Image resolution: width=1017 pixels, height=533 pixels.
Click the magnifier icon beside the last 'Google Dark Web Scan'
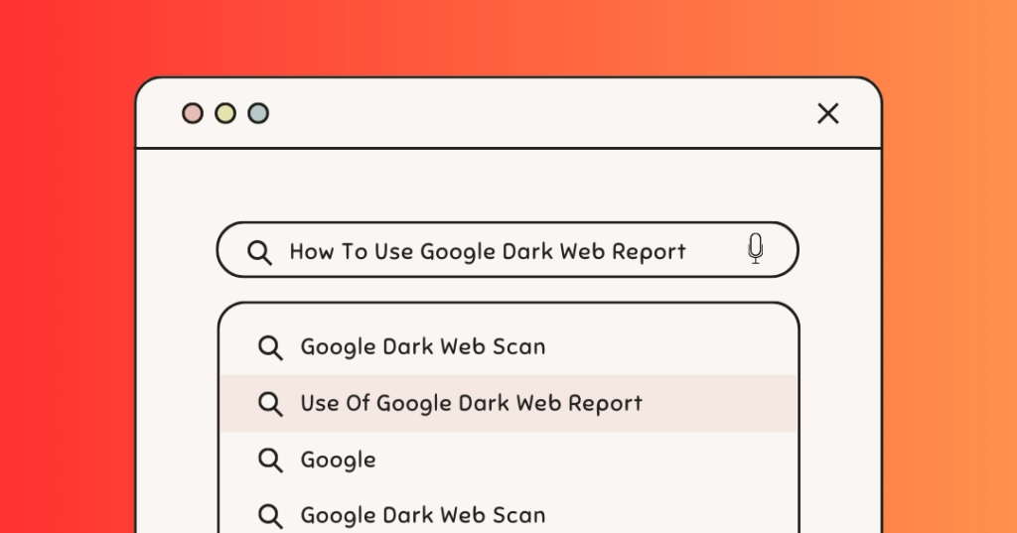(x=270, y=516)
